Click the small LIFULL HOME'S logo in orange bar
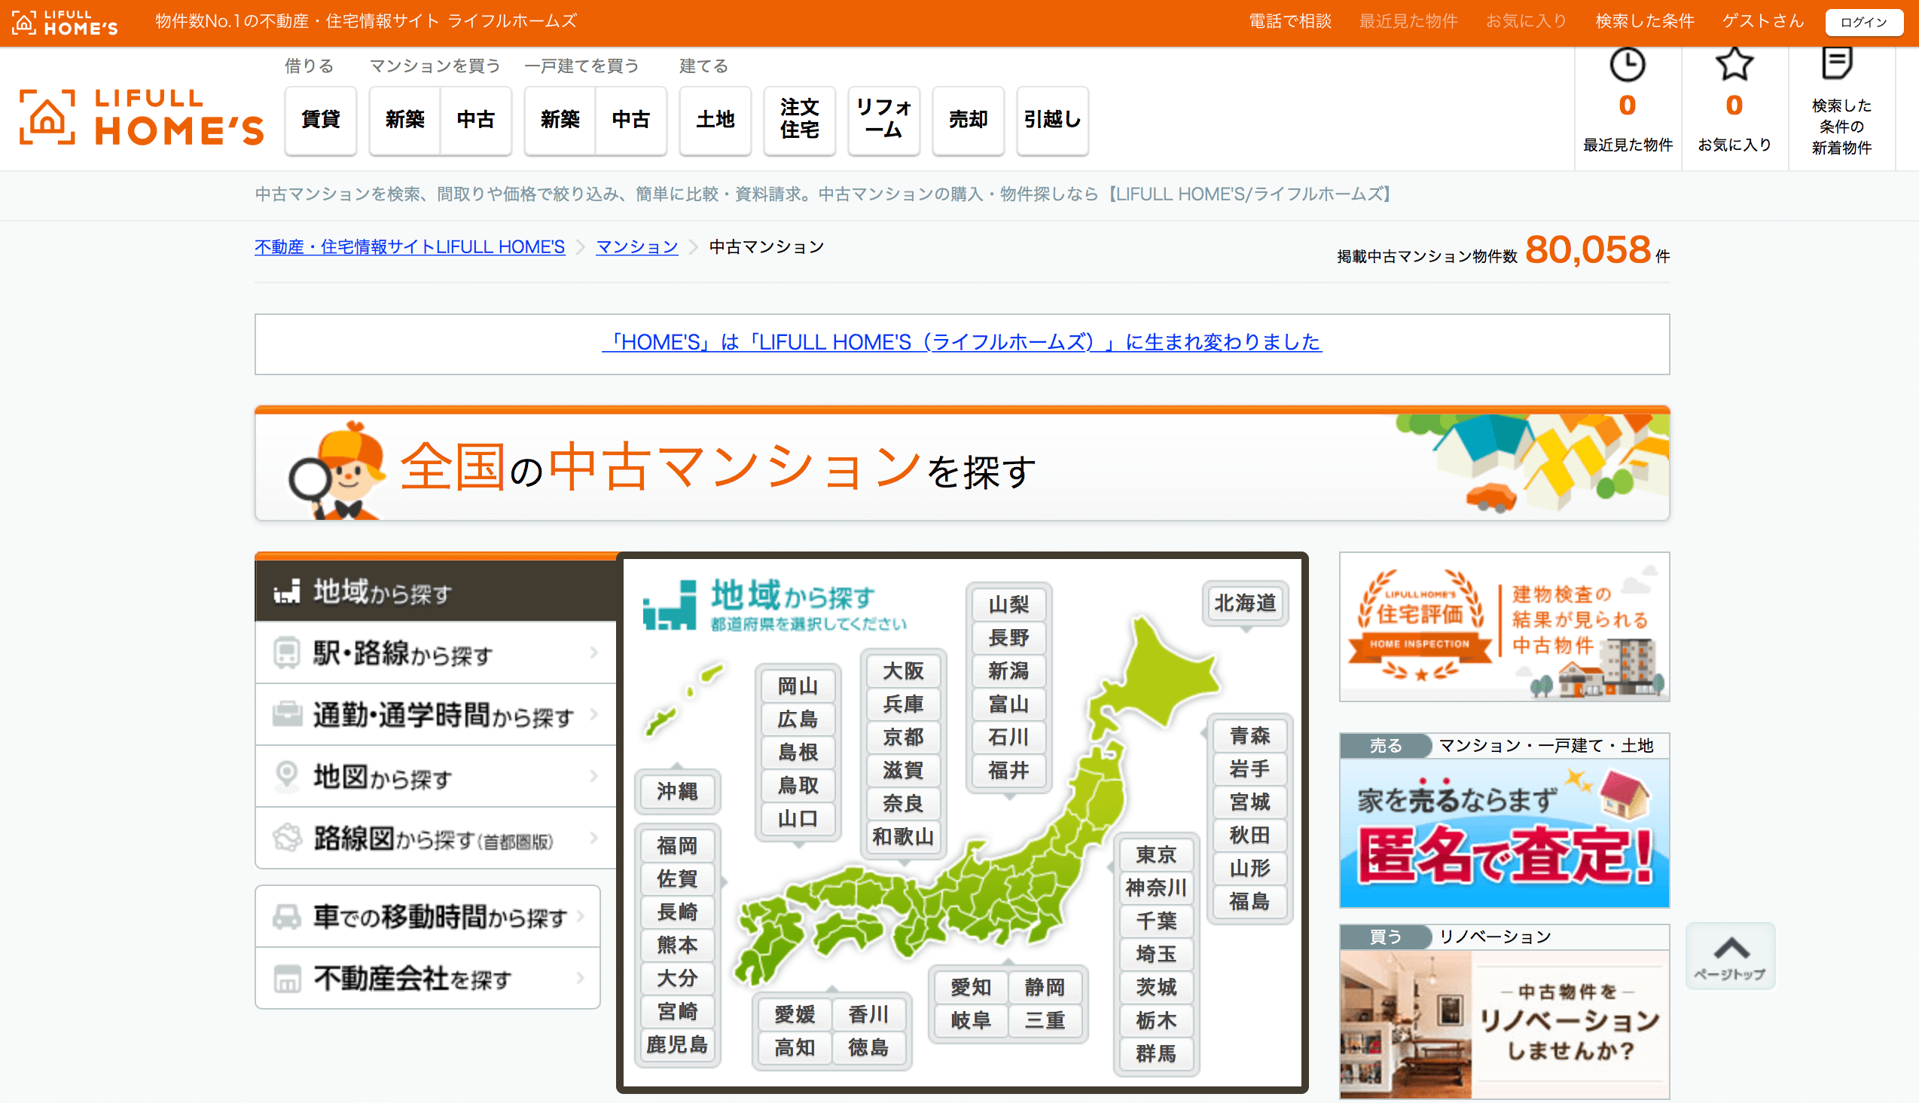This screenshot has height=1103, width=1919. (x=65, y=22)
